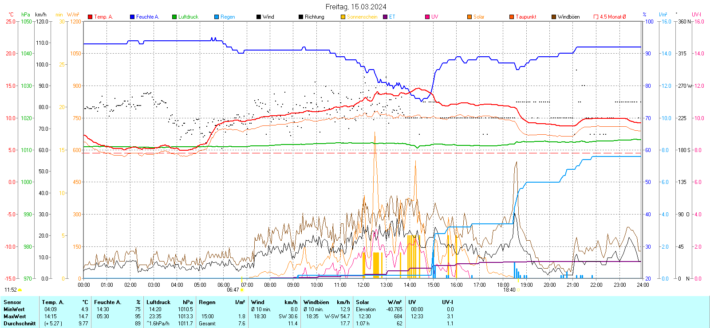Image resolution: width=710 pixels, height=328 pixels.
Task: Click the blue Feuchte A. legend square
Action: click(132, 17)
